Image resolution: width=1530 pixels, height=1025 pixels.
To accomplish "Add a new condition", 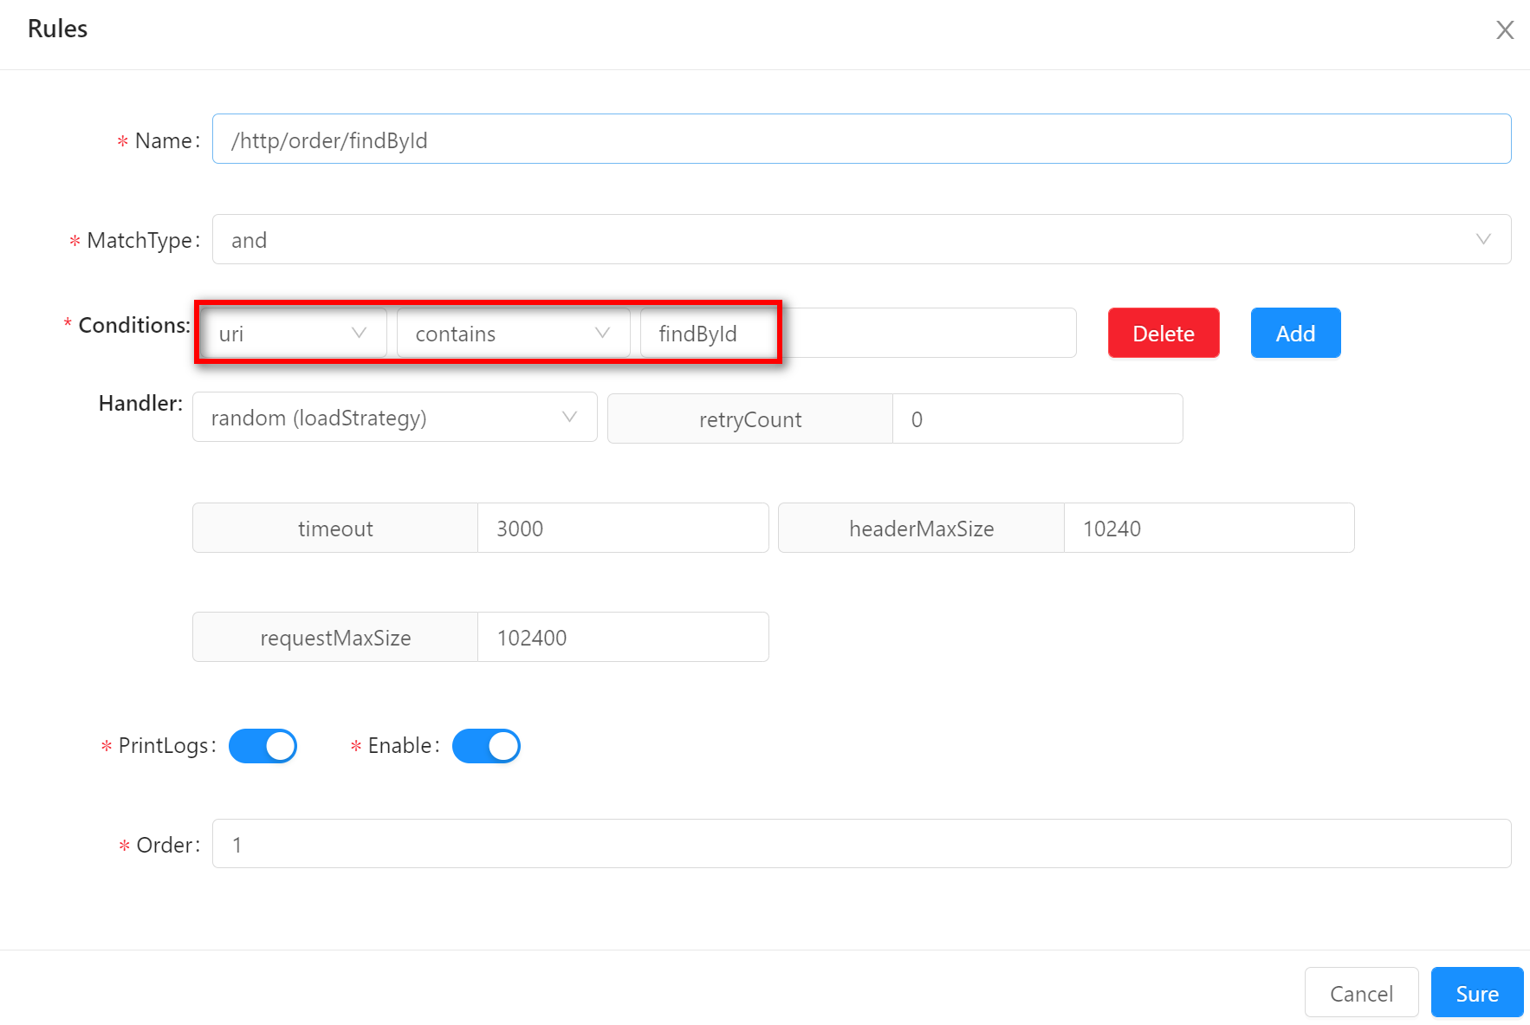I will coord(1295,334).
